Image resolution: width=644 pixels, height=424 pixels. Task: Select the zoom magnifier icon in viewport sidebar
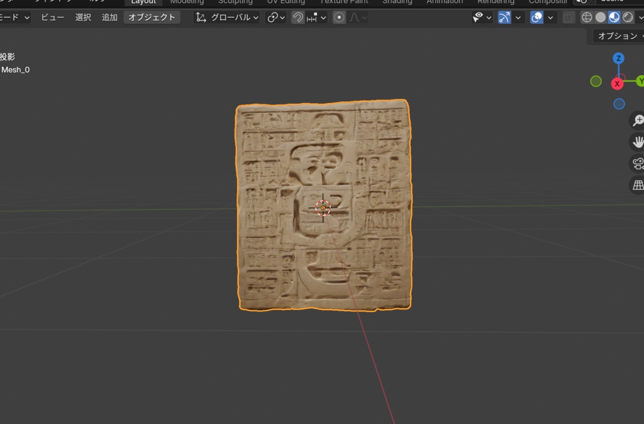[638, 120]
